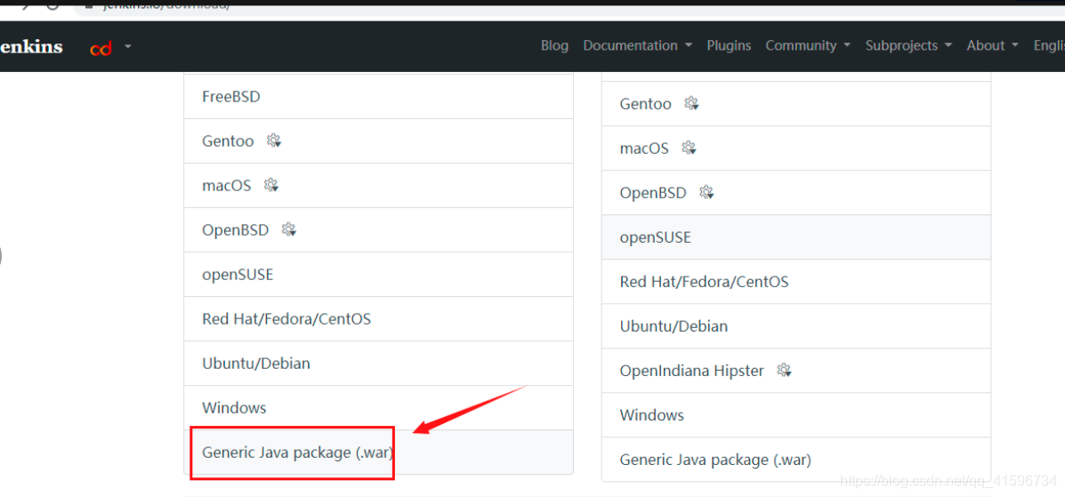Choose Windows in the left list
The height and width of the screenshot is (497, 1065).
(378, 407)
